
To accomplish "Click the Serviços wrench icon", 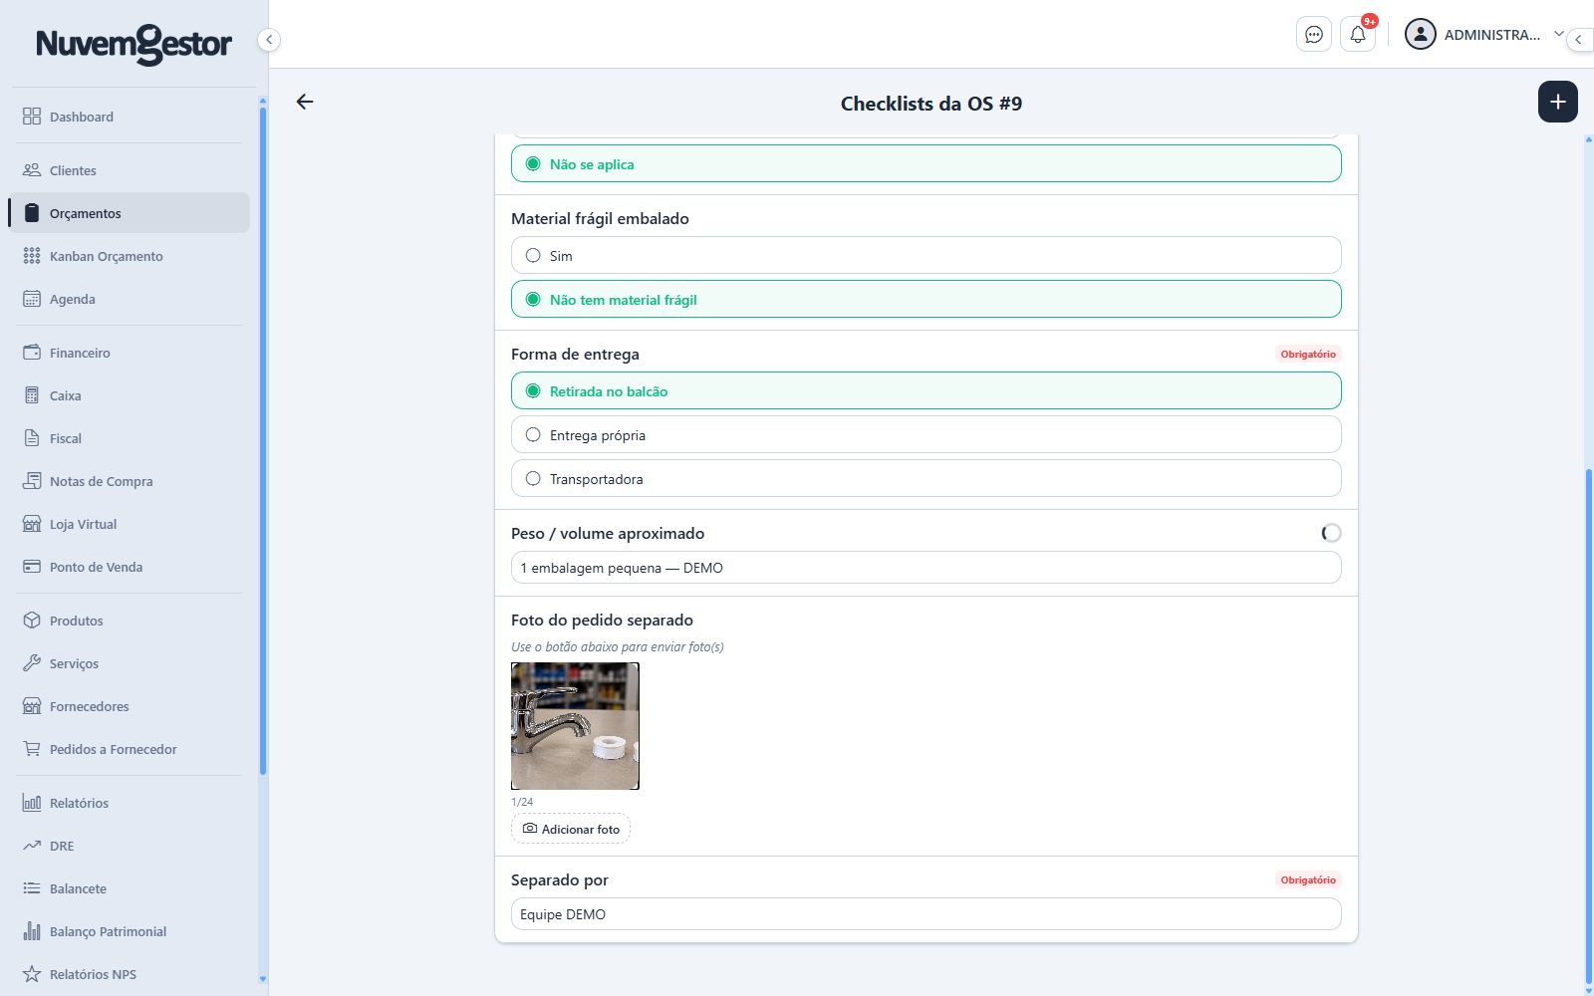I will click(x=32, y=663).
